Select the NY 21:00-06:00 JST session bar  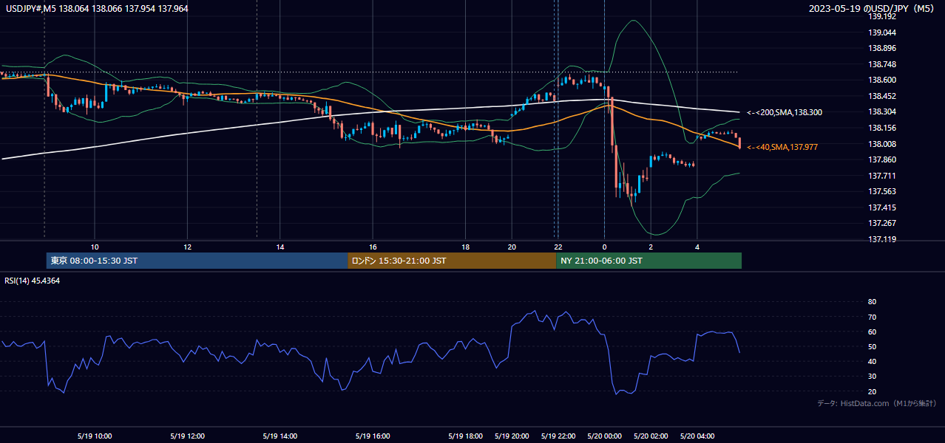coord(648,261)
